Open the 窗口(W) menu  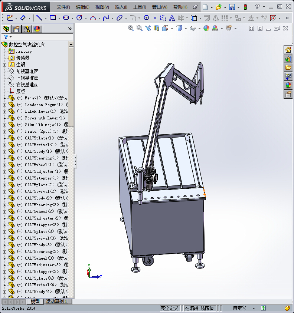160,7
